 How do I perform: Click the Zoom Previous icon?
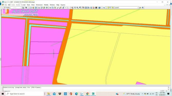tap(80, 8)
